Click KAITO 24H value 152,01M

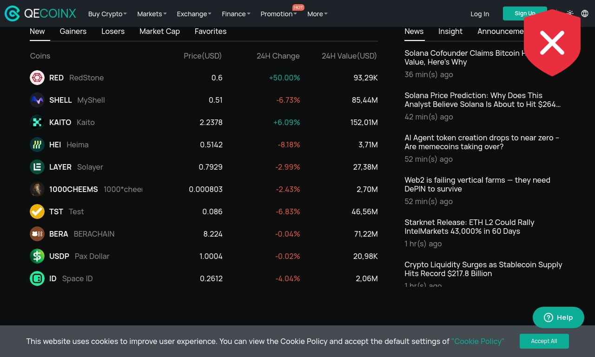(364, 122)
